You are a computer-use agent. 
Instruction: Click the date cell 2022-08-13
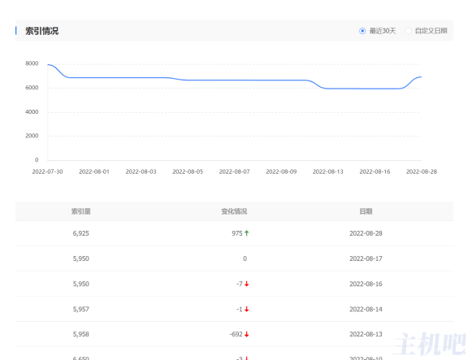point(366,334)
